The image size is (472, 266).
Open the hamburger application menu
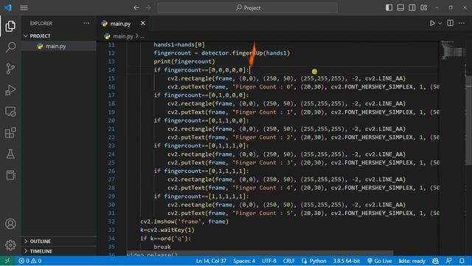pos(24,8)
